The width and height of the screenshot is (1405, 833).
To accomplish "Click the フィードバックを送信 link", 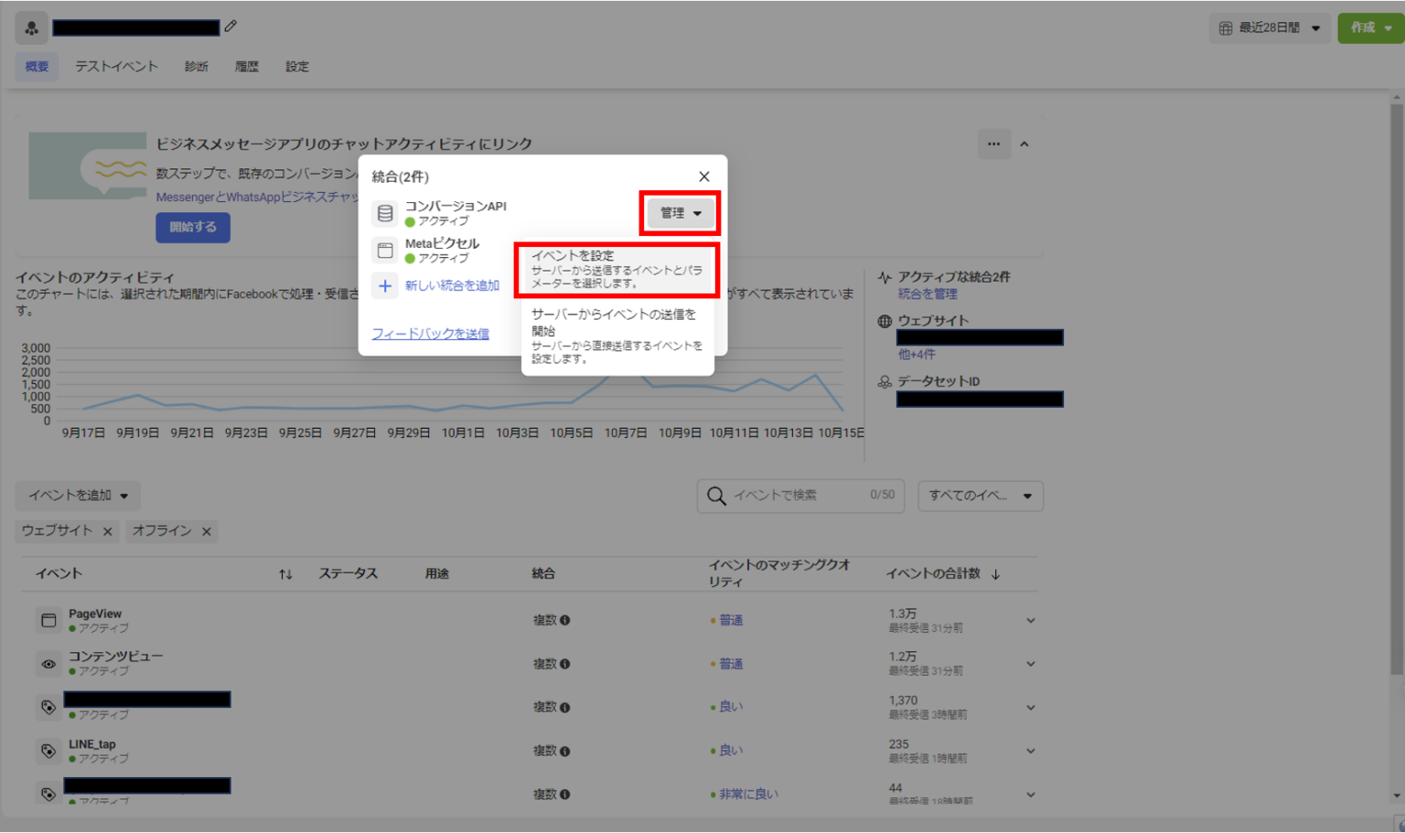I will [x=430, y=334].
